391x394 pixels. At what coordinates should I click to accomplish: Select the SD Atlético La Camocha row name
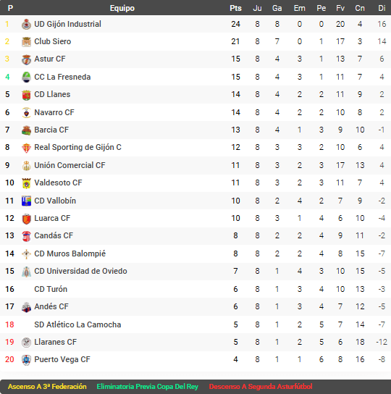point(77,324)
